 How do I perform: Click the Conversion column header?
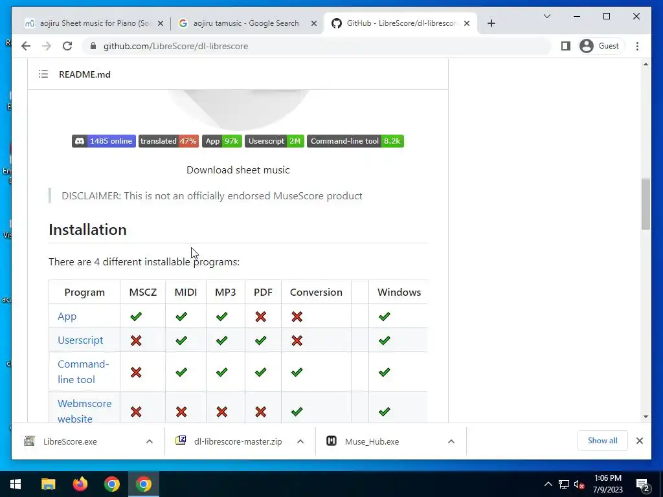(316, 293)
